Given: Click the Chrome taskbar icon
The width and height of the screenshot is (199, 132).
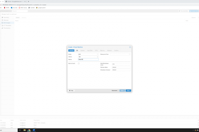Looking at the screenshot, I should click(x=29, y=130).
